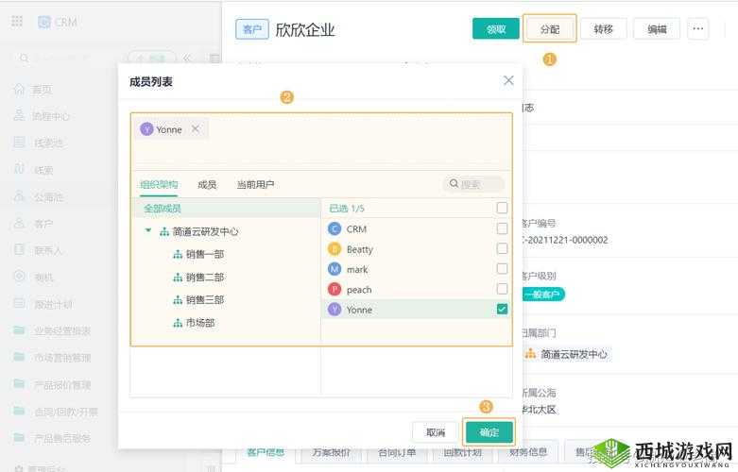Click the search icon in the member dialog
The width and height of the screenshot is (738, 472).
(x=454, y=183)
